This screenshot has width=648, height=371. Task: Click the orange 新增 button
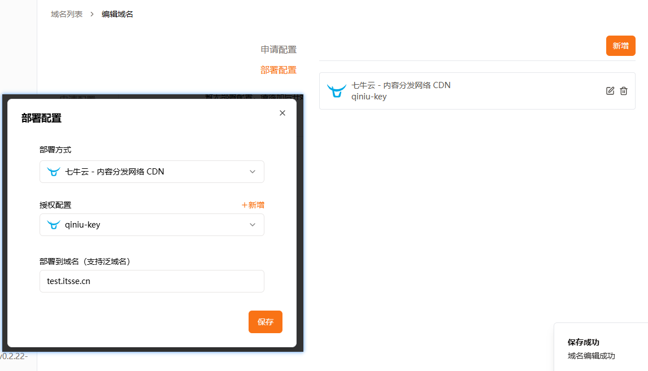(x=620, y=46)
